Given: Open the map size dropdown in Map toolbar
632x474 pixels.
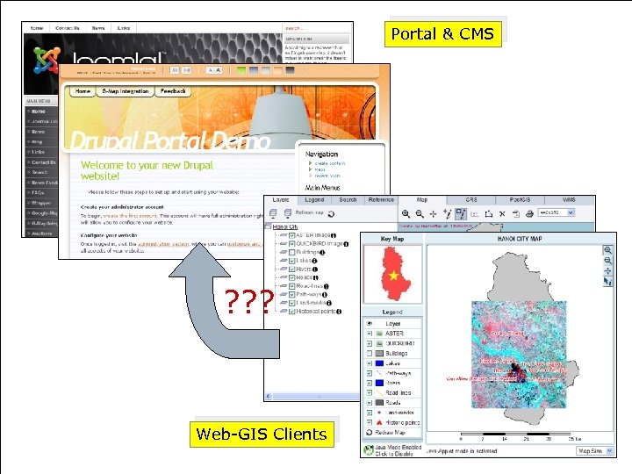Looking at the screenshot, I should [557, 212].
